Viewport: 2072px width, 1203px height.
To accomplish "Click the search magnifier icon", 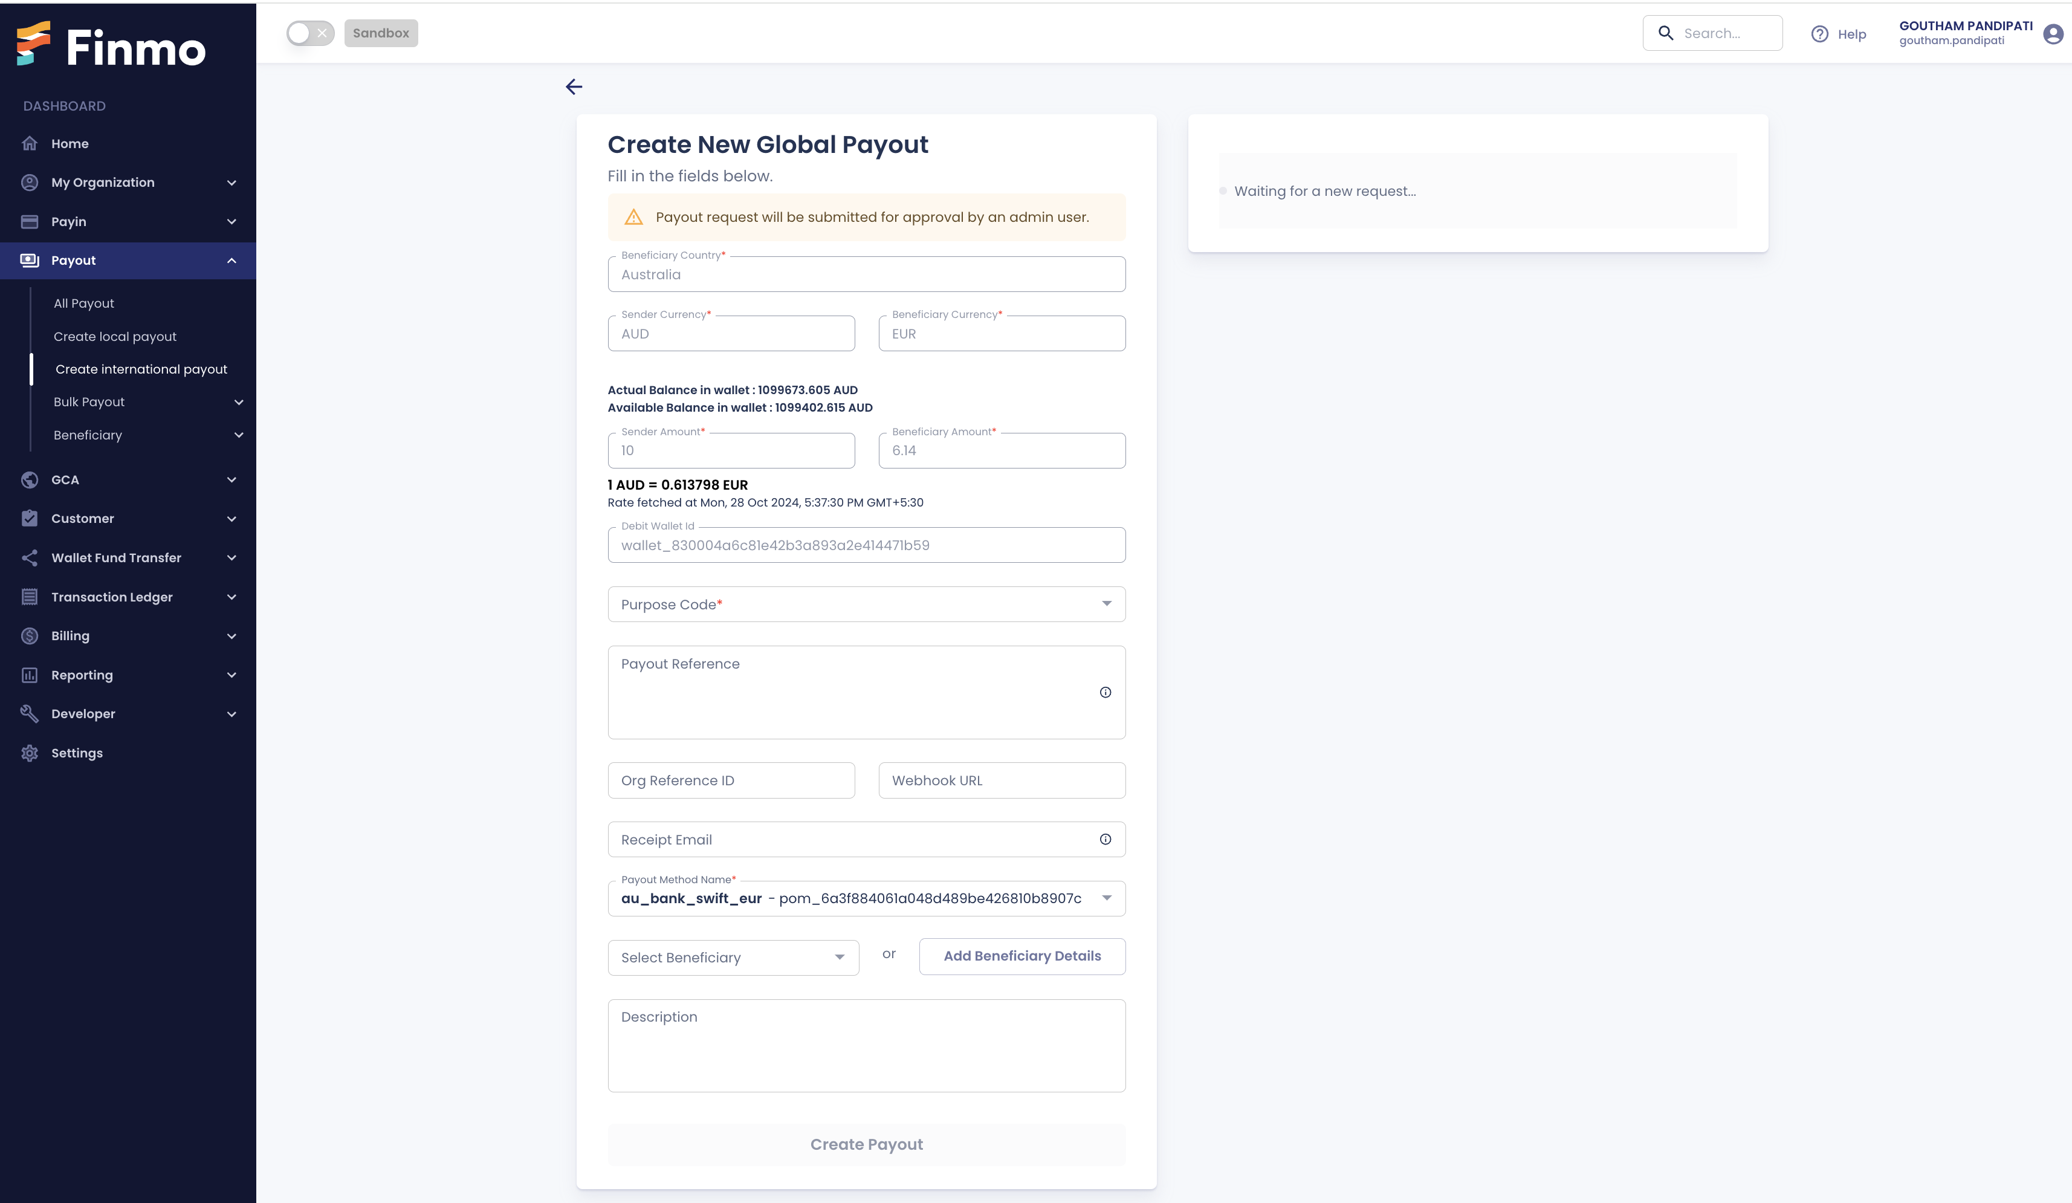I will tap(1665, 33).
